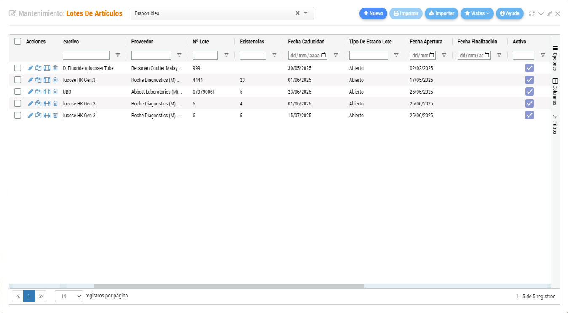This screenshot has width=568, height=313.
Task: Copy the lot 999 row
Action: pyautogui.click(x=38, y=68)
